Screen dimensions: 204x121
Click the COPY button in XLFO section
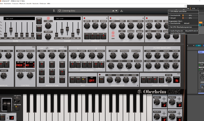click(x=39, y=21)
